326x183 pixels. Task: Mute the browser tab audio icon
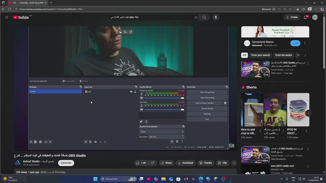[x=14, y=3]
